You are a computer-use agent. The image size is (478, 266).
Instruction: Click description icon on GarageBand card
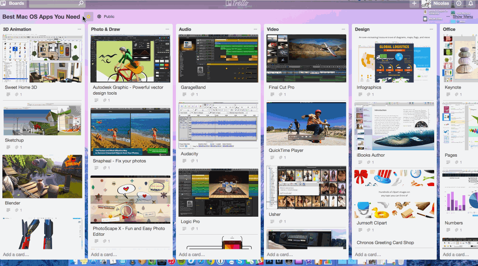pyautogui.click(x=185, y=95)
